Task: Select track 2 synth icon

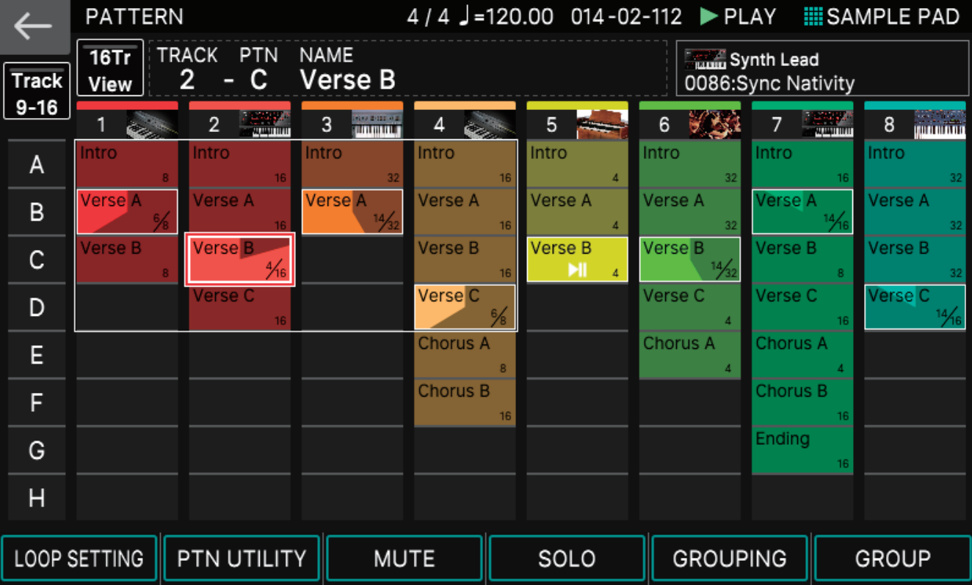Action: tap(265, 125)
